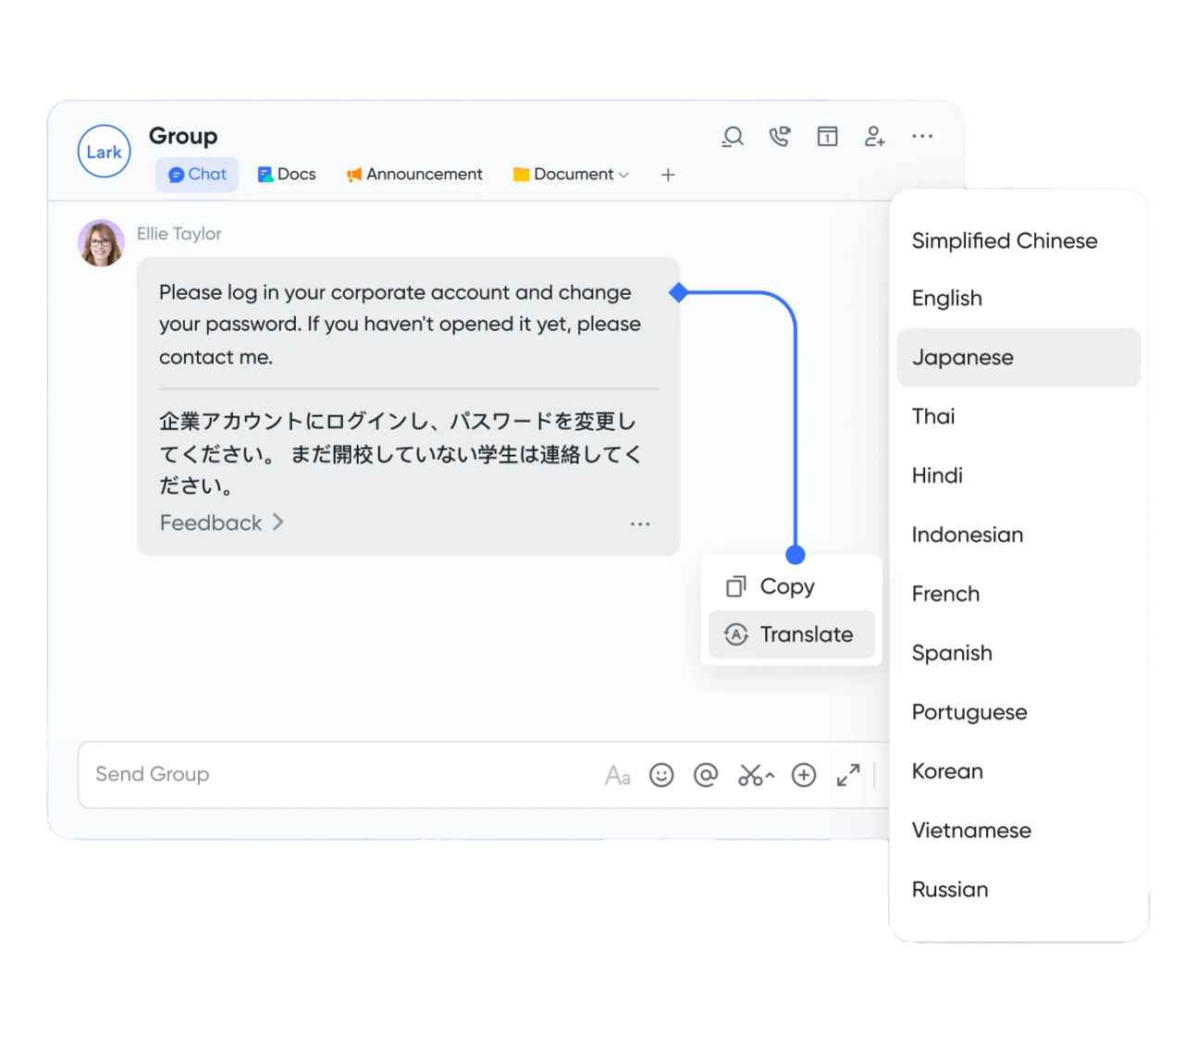Switch to the Chat tab

[197, 174]
